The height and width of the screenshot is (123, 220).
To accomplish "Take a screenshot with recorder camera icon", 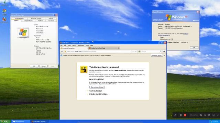I will (x=201, y=115).
